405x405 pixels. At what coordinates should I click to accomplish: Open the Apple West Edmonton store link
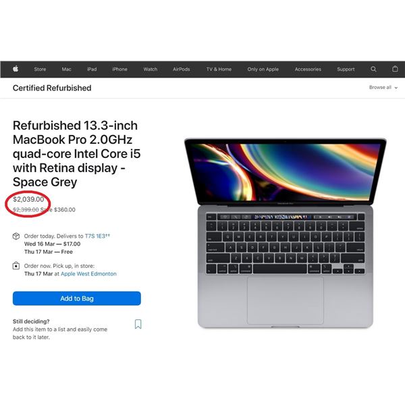pyautogui.click(x=88, y=274)
